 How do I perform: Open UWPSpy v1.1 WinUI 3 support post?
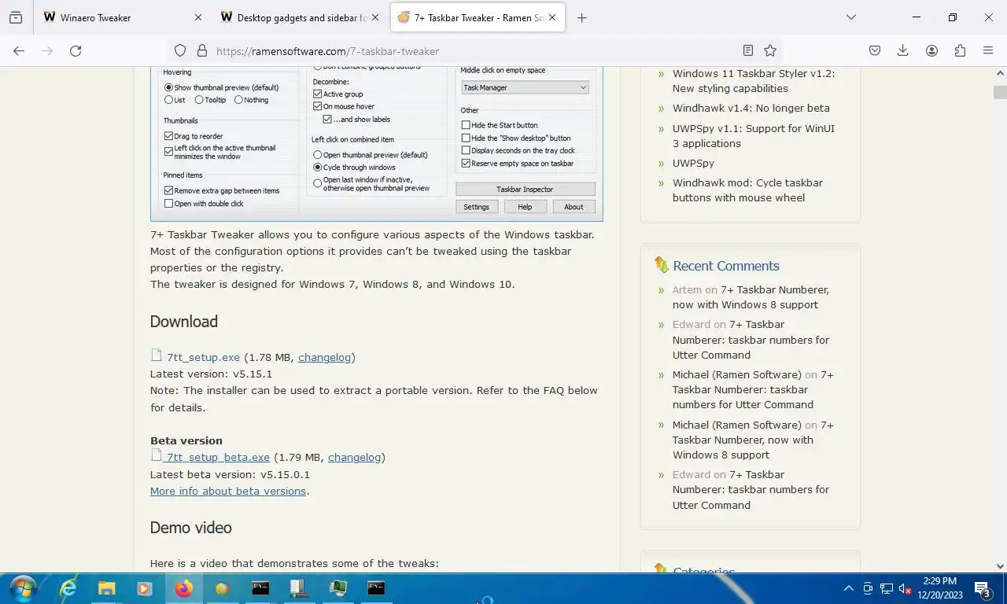click(754, 135)
